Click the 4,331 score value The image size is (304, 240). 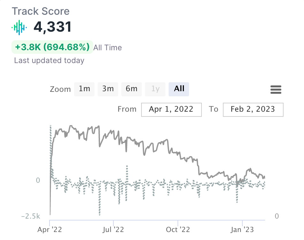[x=52, y=28]
